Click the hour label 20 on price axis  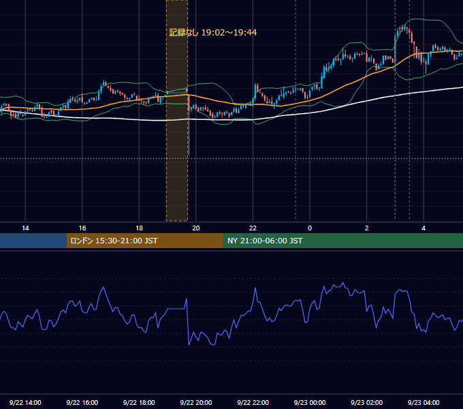pyautogui.click(x=196, y=228)
